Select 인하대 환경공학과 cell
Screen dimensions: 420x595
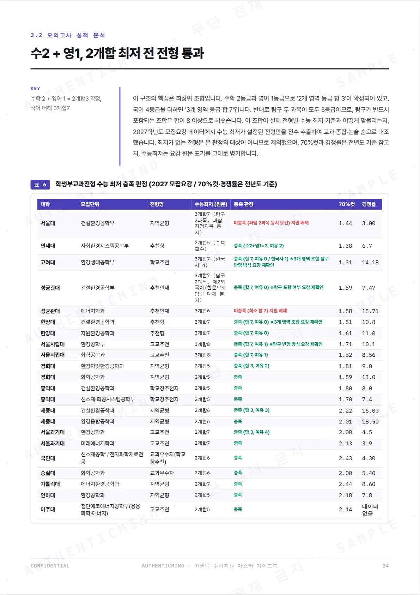coord(93,495)
